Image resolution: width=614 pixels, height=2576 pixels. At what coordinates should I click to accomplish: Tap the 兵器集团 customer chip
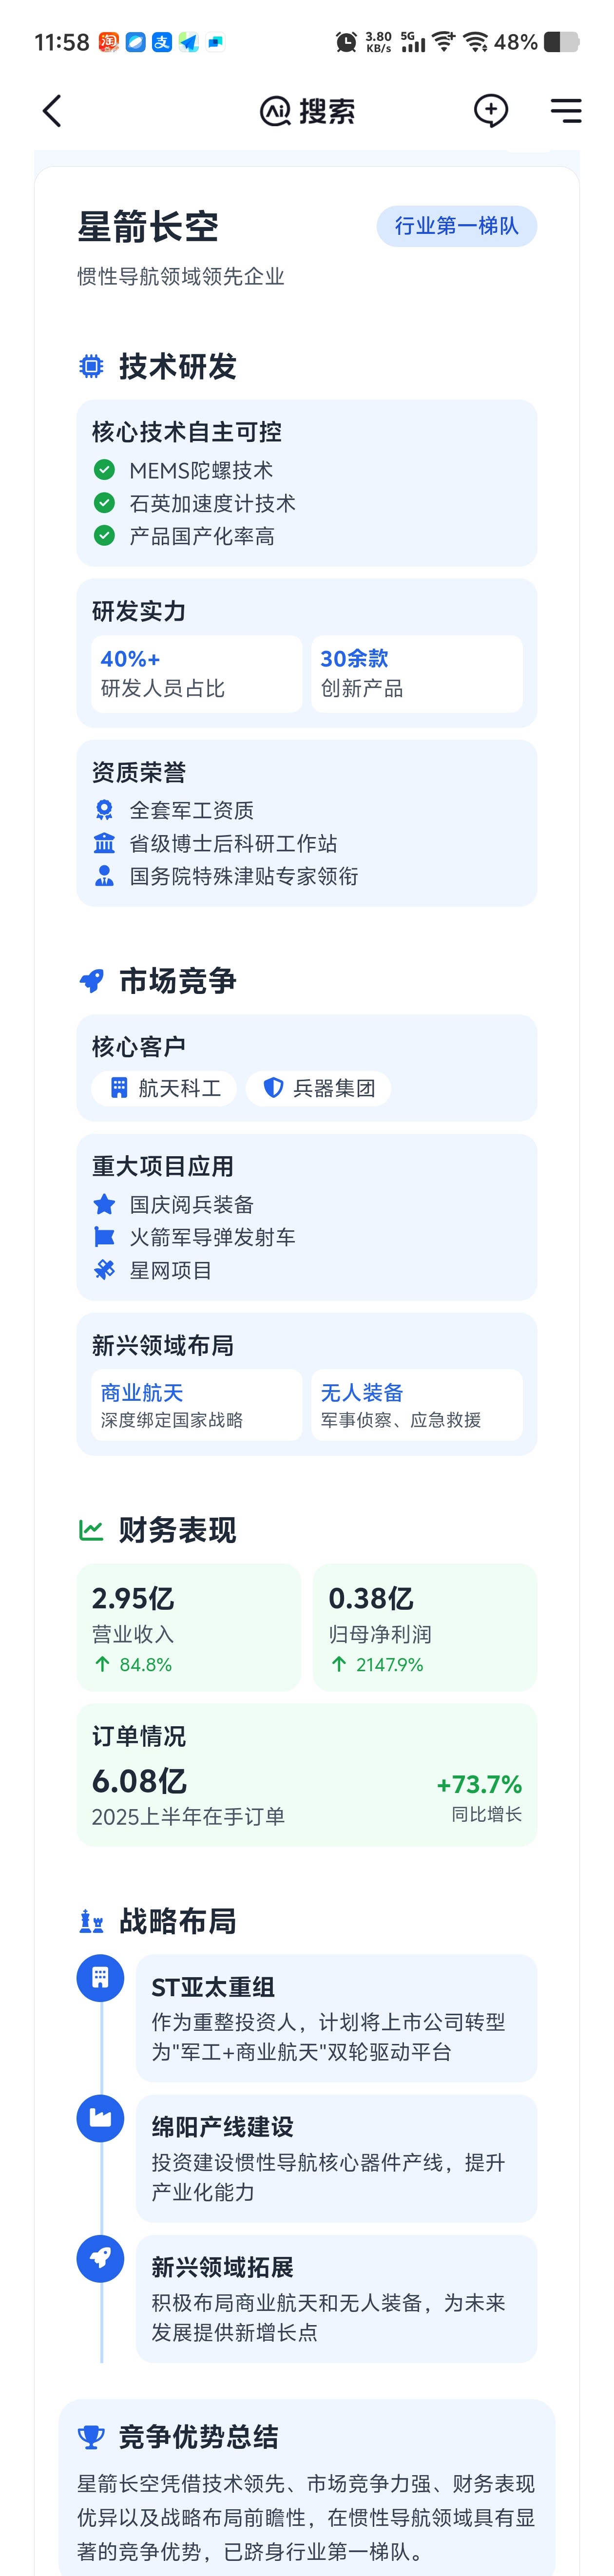click(318, 1088)
